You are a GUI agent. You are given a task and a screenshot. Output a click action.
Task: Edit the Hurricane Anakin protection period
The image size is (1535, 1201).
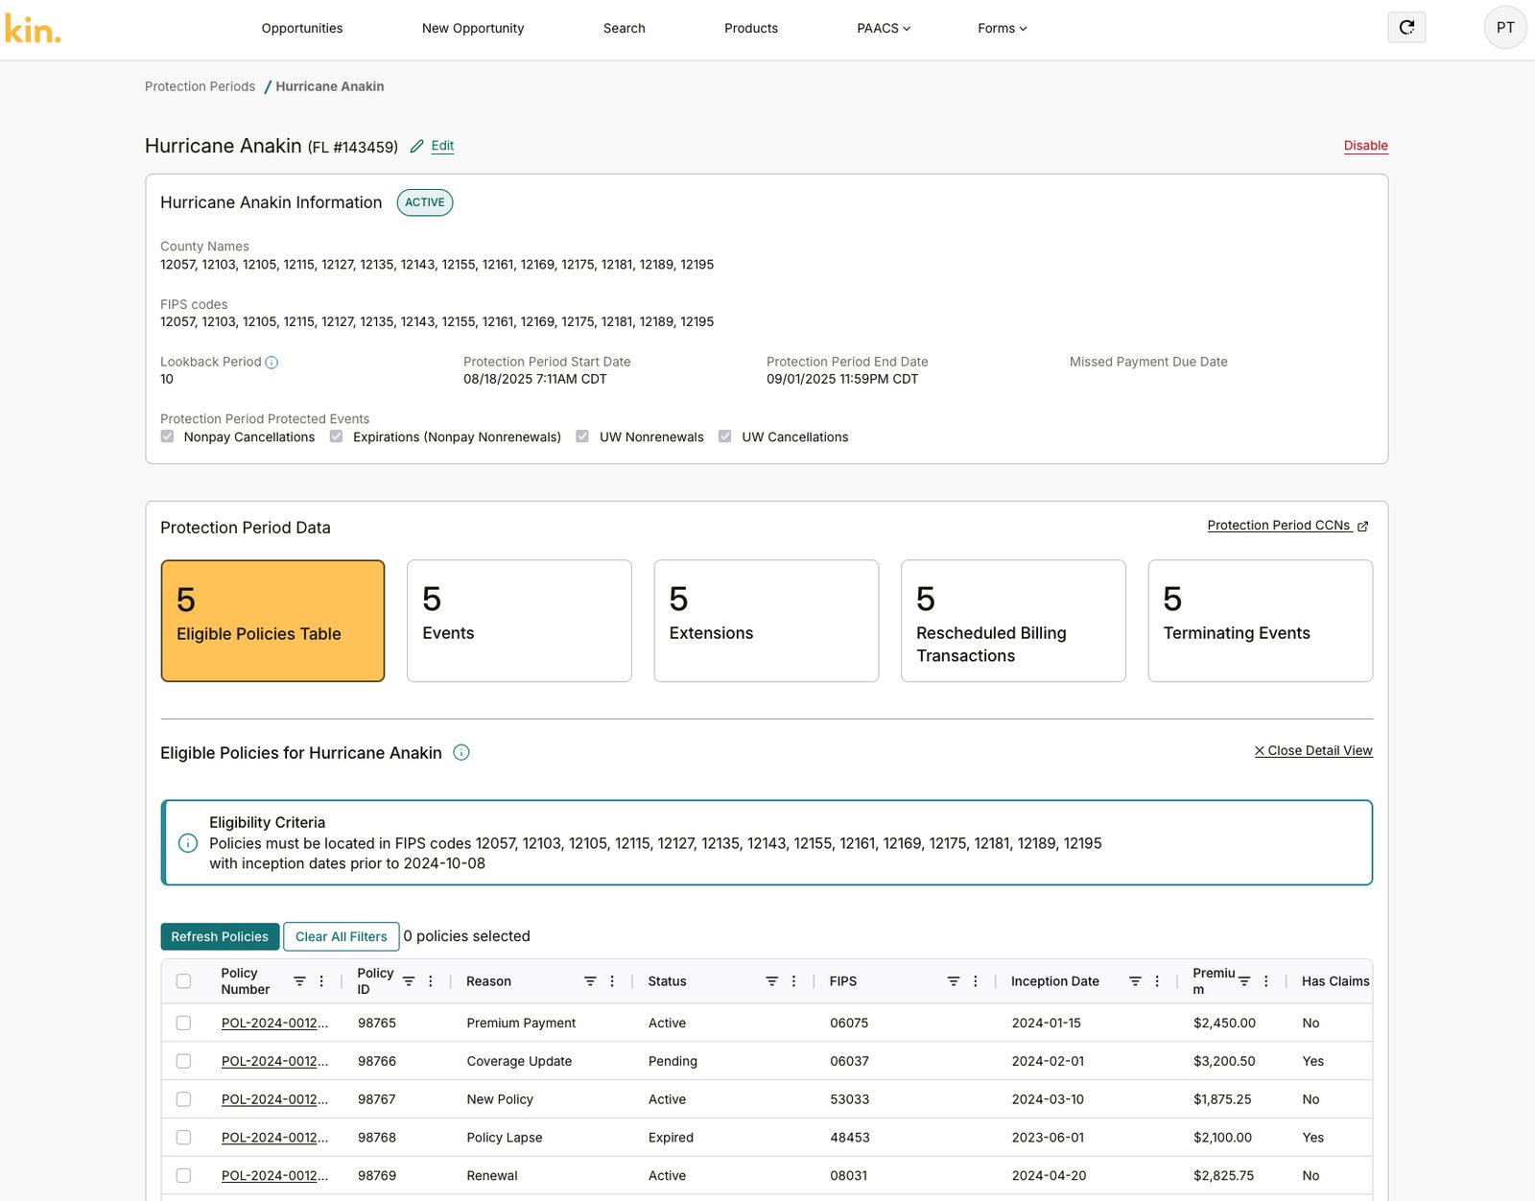tap(433, 146)
